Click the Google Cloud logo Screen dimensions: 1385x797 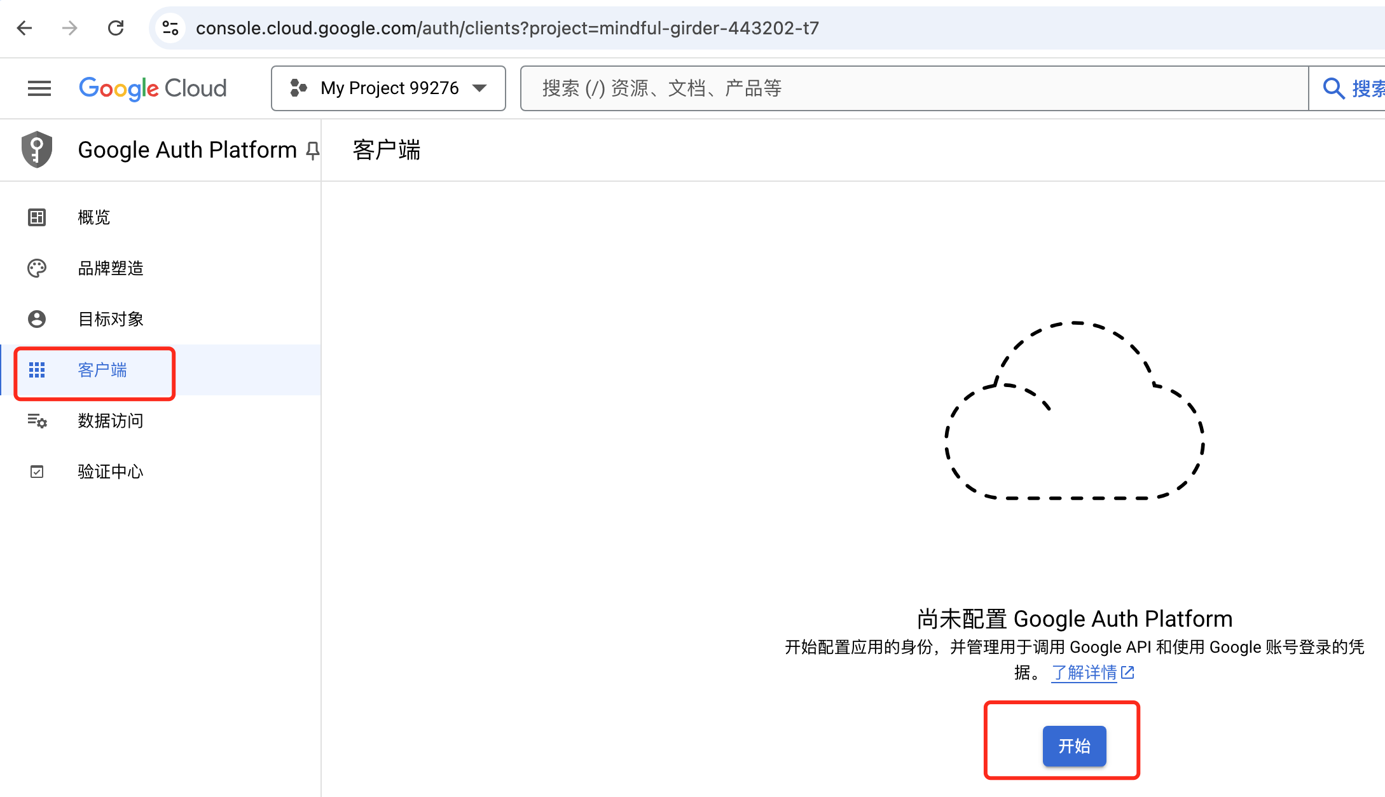pos(153,88)
